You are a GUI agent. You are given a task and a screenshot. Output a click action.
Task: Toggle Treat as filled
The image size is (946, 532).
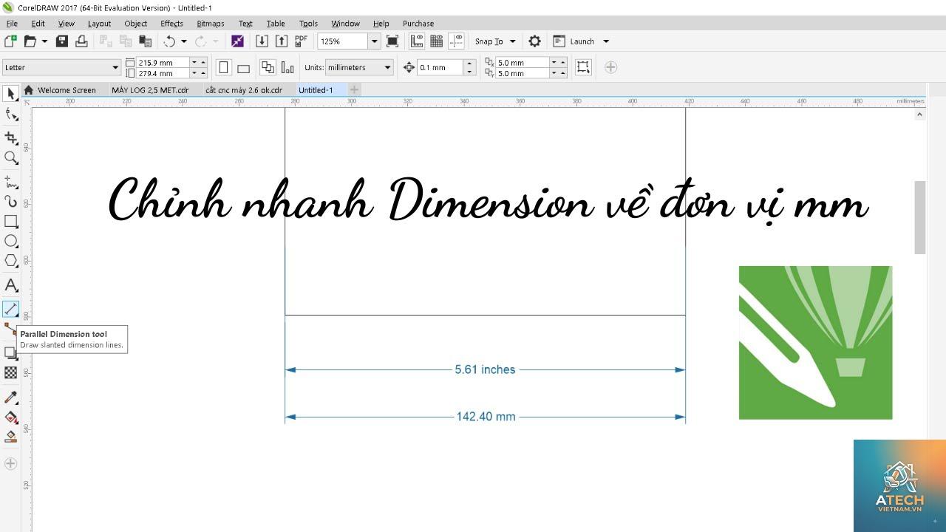(583, 67)
